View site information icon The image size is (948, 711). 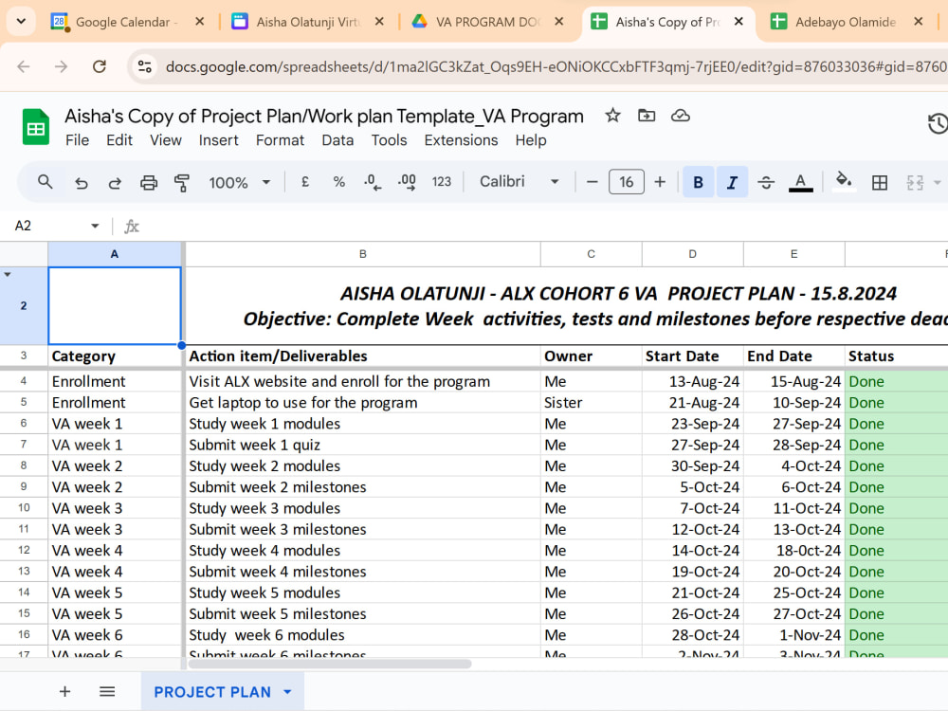click(x=145, y=66)
